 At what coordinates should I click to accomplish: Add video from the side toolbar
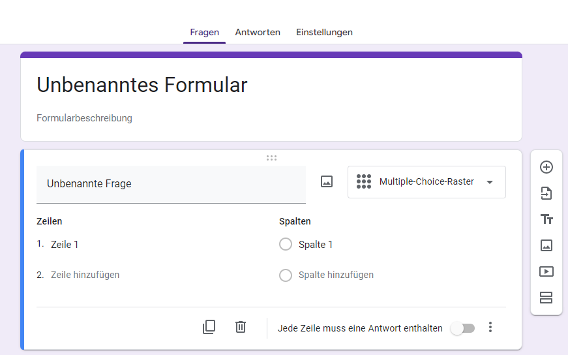coord(546,271)
